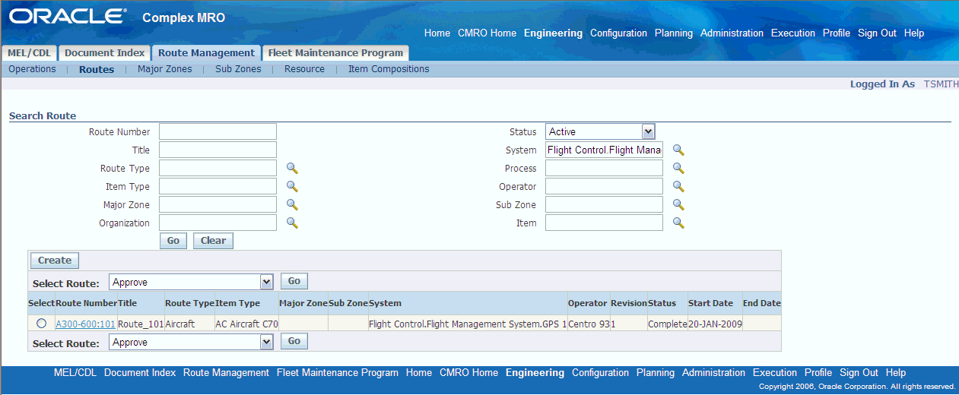Open Sub Zones subtab
The height and width of the screenshot is (395, 959).
[x=238, y=69]
